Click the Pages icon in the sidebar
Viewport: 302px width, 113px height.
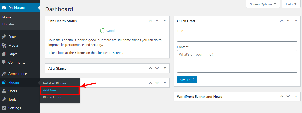[x=4, y=54]
